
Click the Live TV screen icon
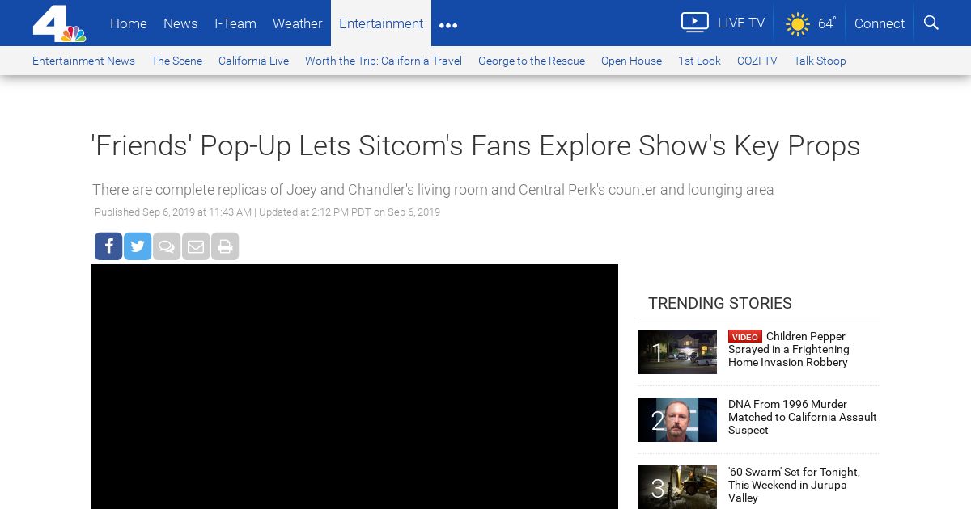pos(694,23)
